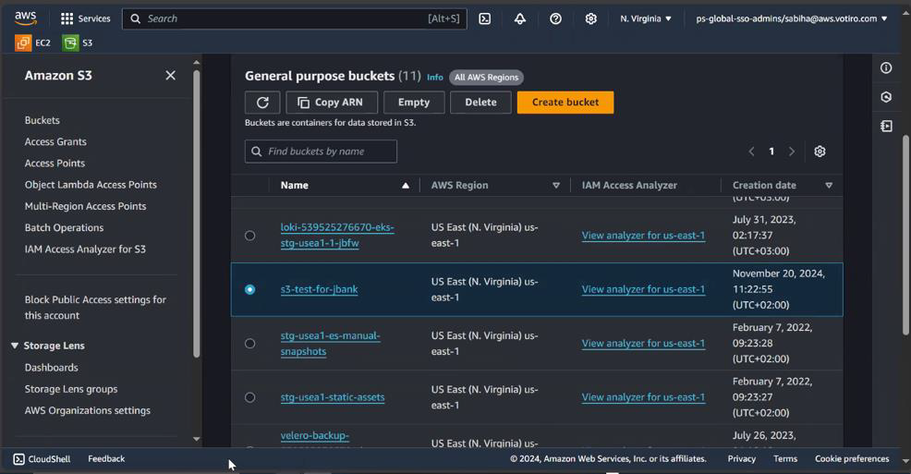The height and width of the screenshot is (474, 911).
Task: Click the Empty button
Action: click(414, 103)
